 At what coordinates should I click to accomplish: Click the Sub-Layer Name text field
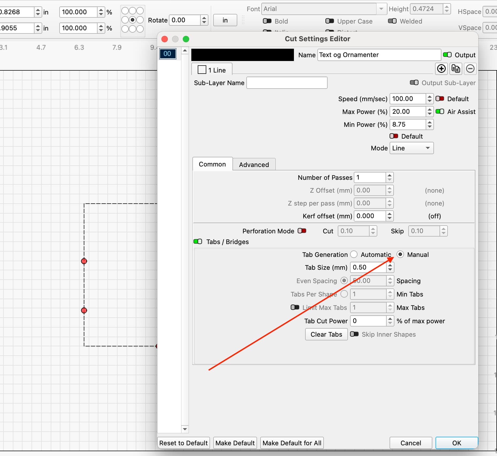click(287, 83)
